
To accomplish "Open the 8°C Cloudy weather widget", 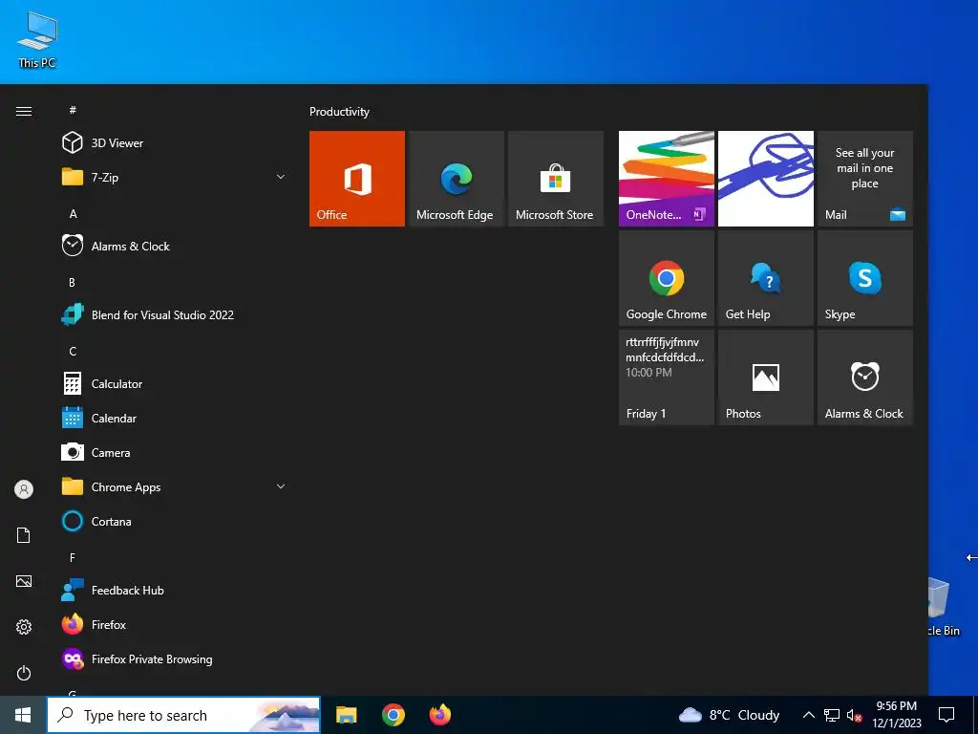I will coord(729,715).
